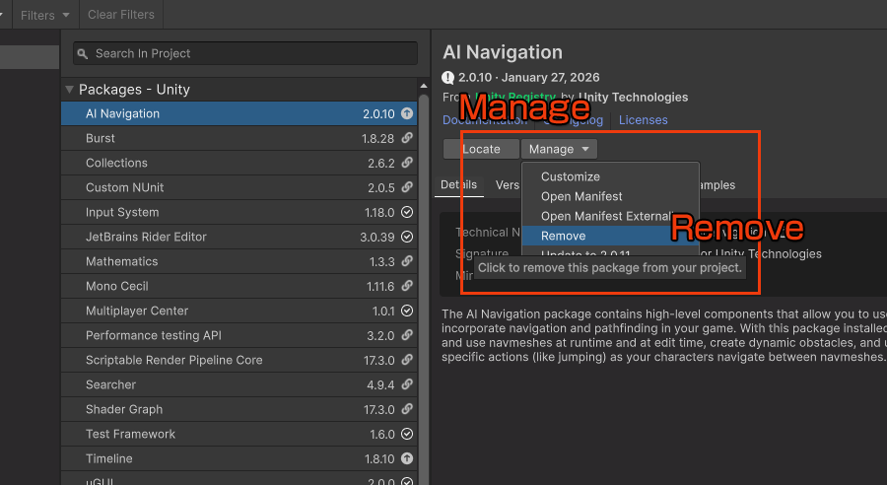Screen dimensions: 887x485
Task: Click the link icon beside Mono Cecil
Action: coord(407,287)
